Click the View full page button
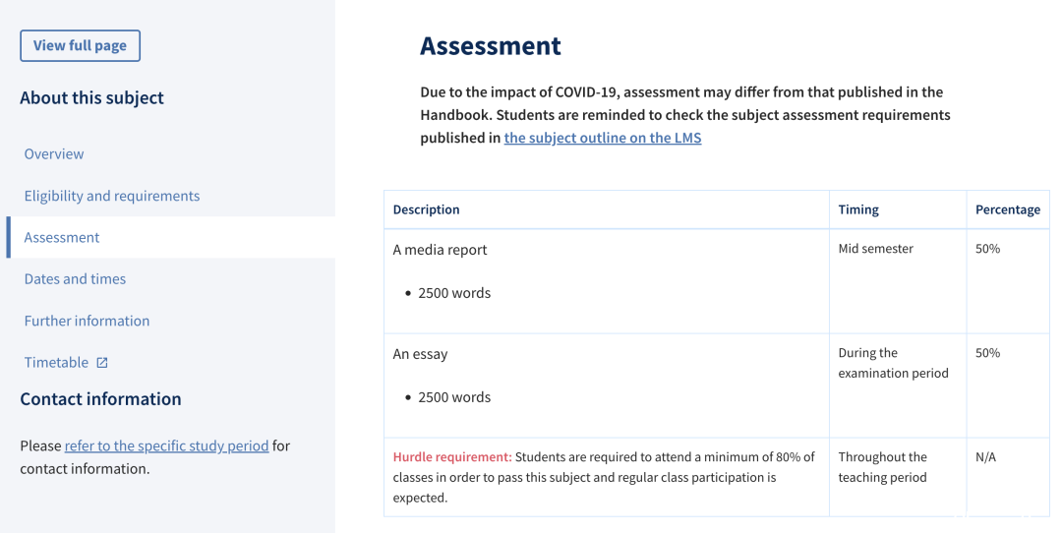Screen dimensions: 1062x533 click(x=80, y=45)
